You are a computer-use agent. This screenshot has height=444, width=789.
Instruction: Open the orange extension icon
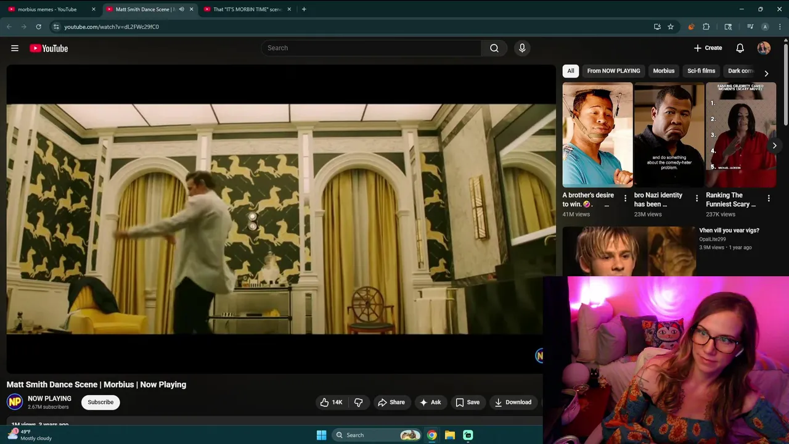(691, 27)
